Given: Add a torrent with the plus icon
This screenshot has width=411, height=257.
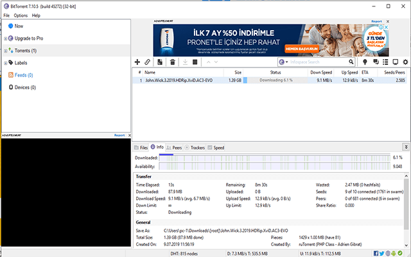Looking at the screenshot, I should 137,62.
